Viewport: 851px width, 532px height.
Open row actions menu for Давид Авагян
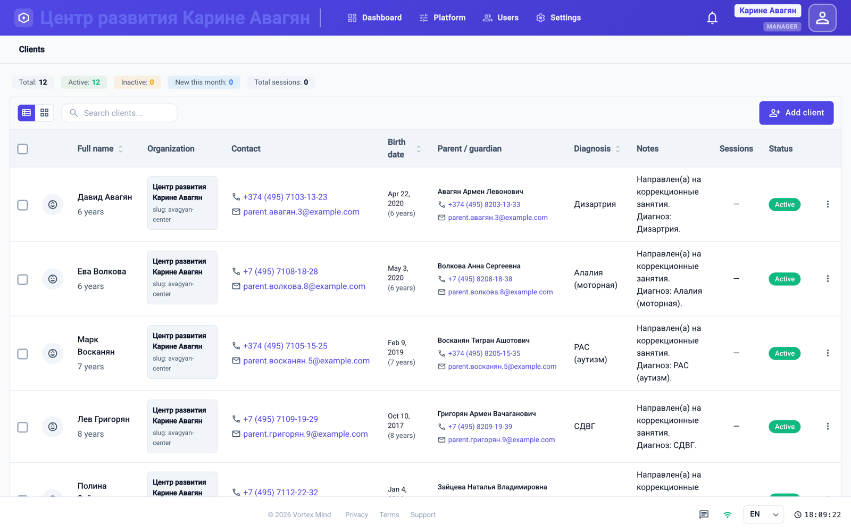pos(828,204)
